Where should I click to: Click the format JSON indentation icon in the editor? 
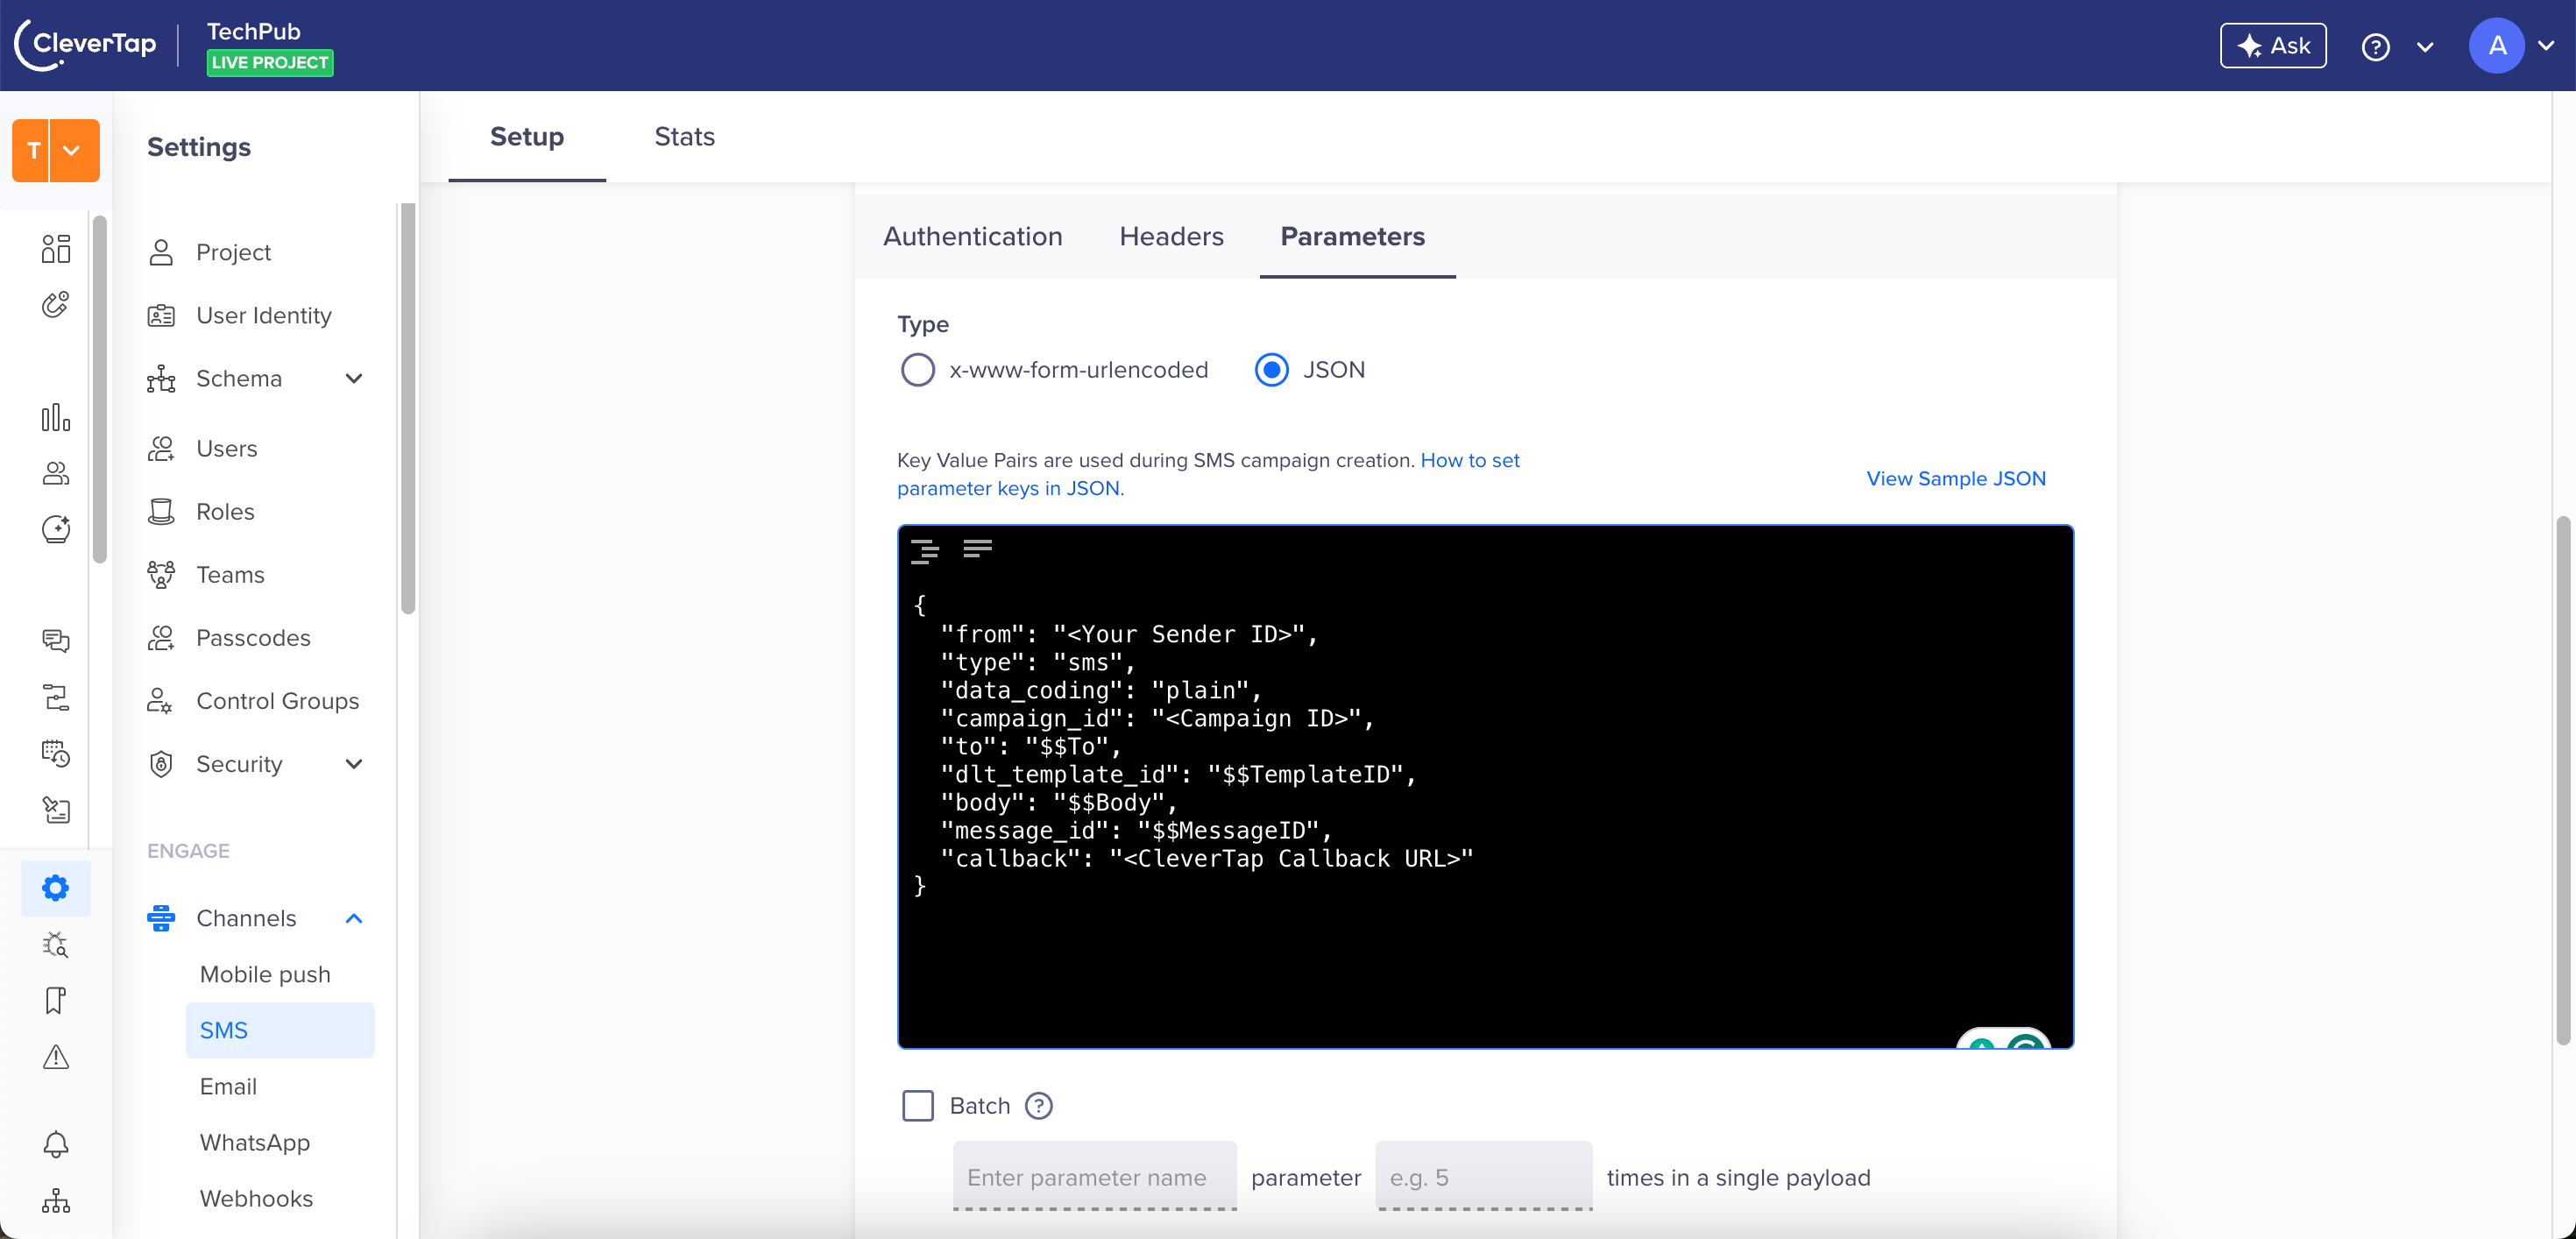tap(926, 549)
